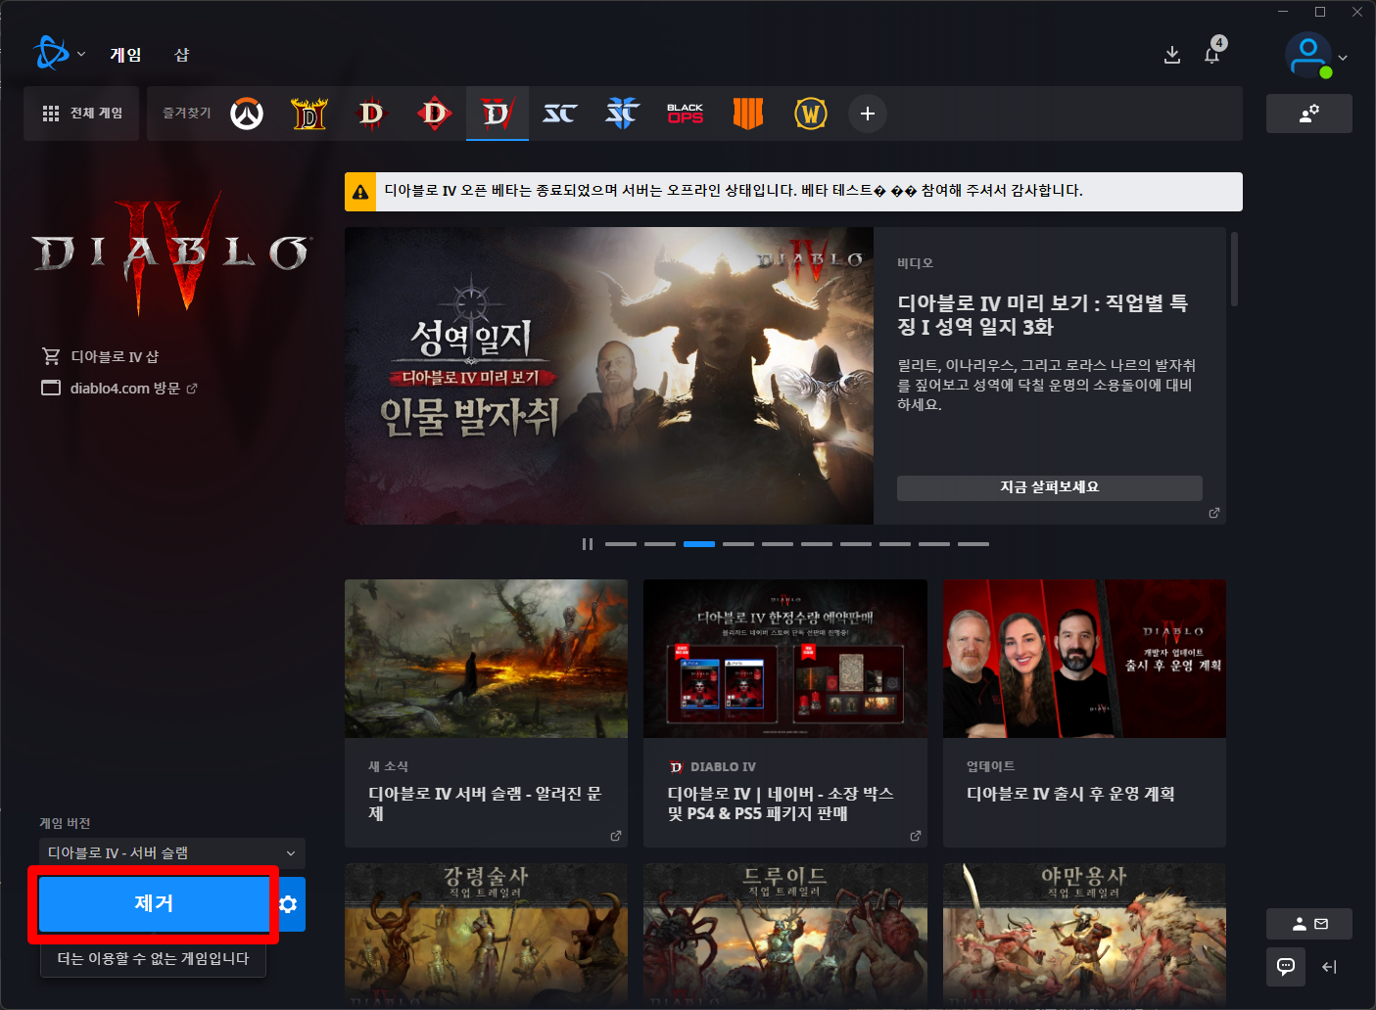This screenshot has height=1010, width=1376.
Task: Open game settings gear next to 제거
Action: point(289,904)
